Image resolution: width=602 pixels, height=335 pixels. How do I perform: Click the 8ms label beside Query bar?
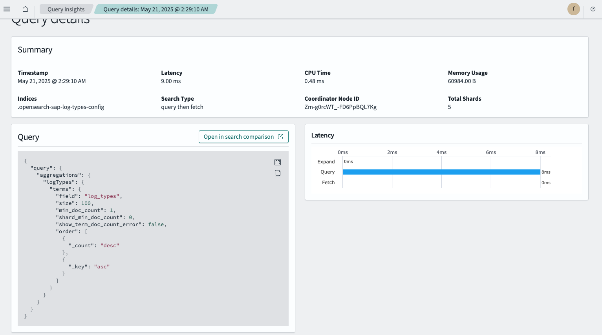coord(546,172)
